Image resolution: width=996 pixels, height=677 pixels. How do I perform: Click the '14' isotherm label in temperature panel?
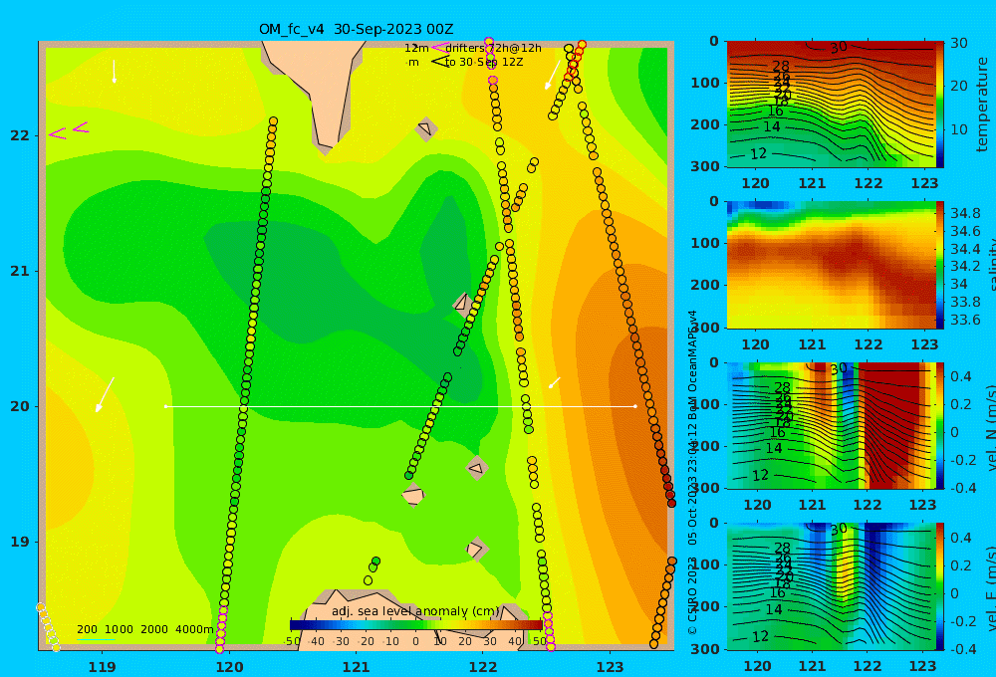tap(771, 126)
